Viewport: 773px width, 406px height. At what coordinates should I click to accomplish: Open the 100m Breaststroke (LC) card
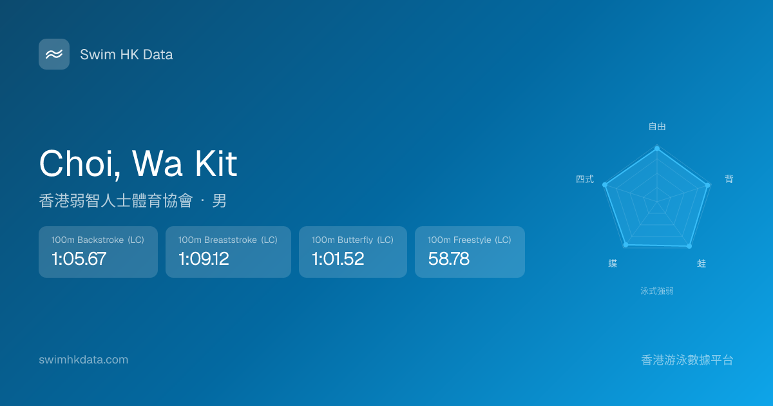pos(228,252)
